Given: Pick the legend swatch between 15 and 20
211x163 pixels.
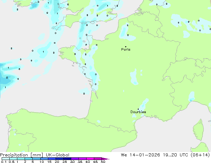Looking at the screenshot, I should point(52,159).
